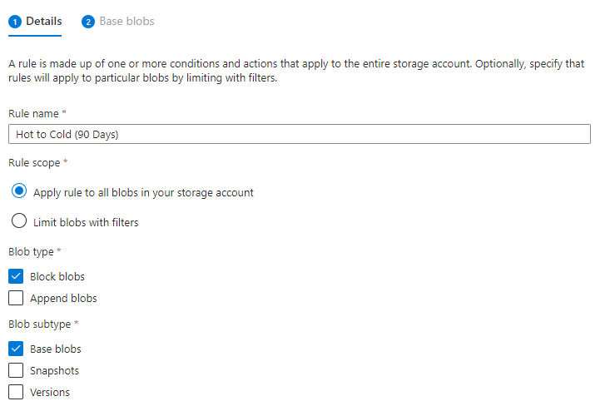Focus the Rule name input field
Image resolution: width=600 pixels, height=411 pixels.
[x=300, y=134]
